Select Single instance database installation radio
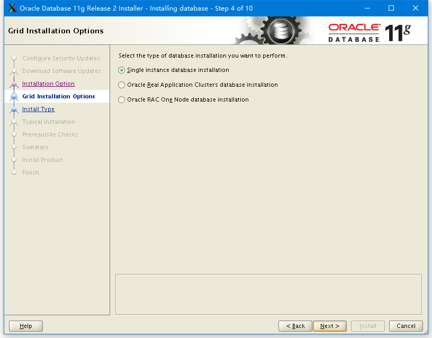Screen dimensions: 432x338 click(x=122, y=70)
